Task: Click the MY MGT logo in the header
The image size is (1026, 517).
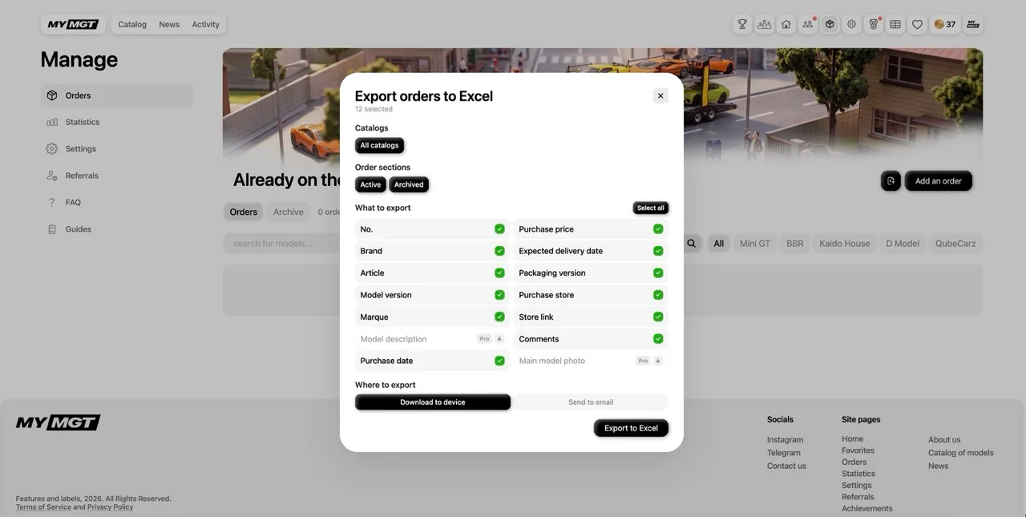Action: click(73, 24)
